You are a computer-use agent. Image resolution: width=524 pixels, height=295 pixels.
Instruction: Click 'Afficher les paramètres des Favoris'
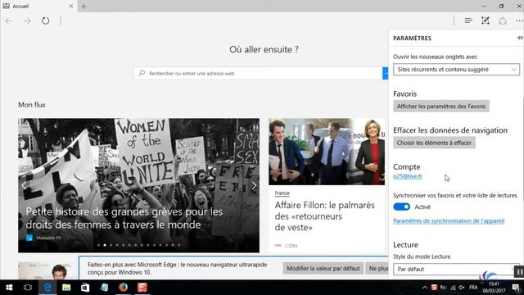441,106
